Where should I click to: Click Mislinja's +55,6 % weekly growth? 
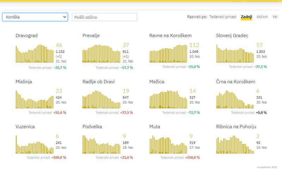60,112
